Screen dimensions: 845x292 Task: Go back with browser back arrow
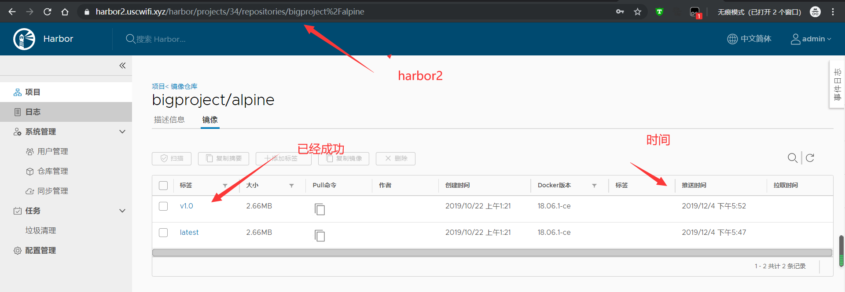tap(12, 12)
